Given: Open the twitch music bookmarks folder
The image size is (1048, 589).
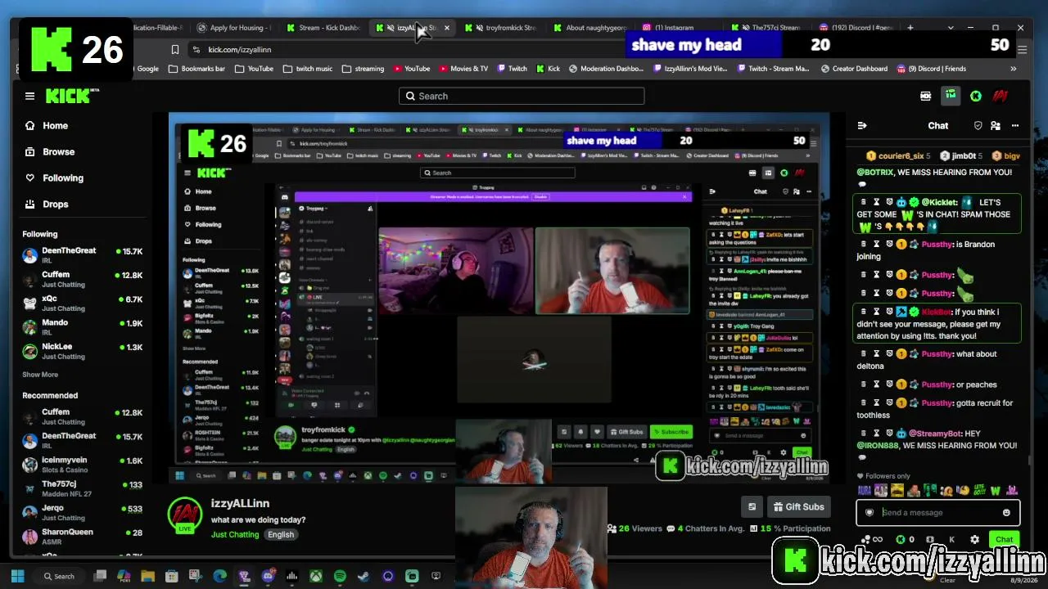Looking at the screenshot, I should (x=308, y=69).
